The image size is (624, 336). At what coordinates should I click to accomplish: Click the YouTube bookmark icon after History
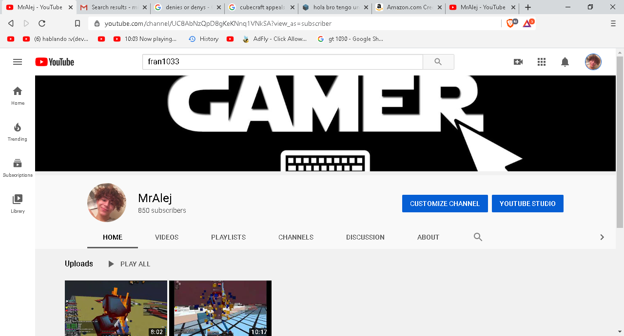tap(230, 39)
